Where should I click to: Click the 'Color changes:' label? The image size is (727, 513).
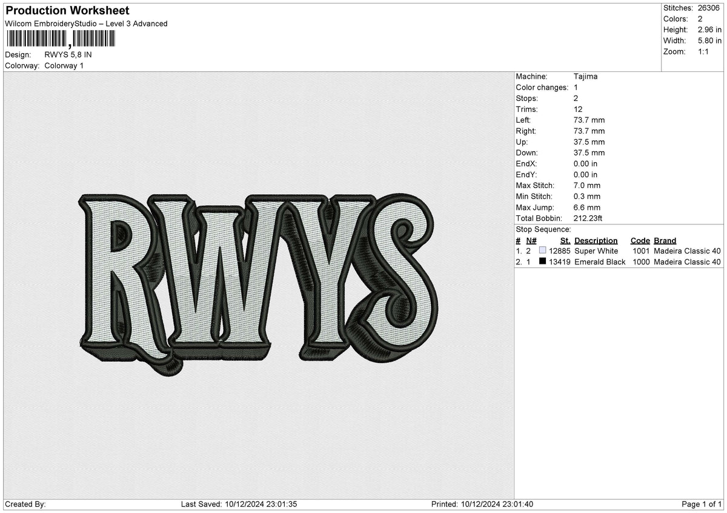542,87
